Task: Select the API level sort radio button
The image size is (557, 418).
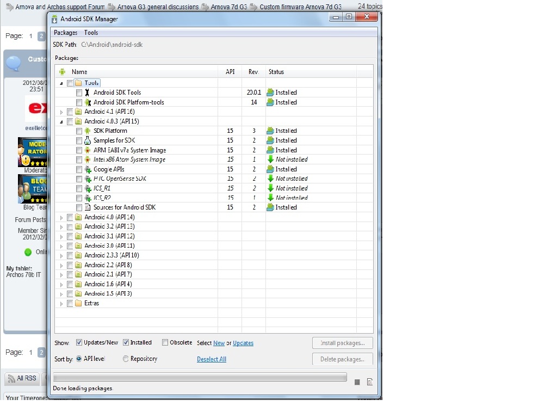Action: pos(79,359)
